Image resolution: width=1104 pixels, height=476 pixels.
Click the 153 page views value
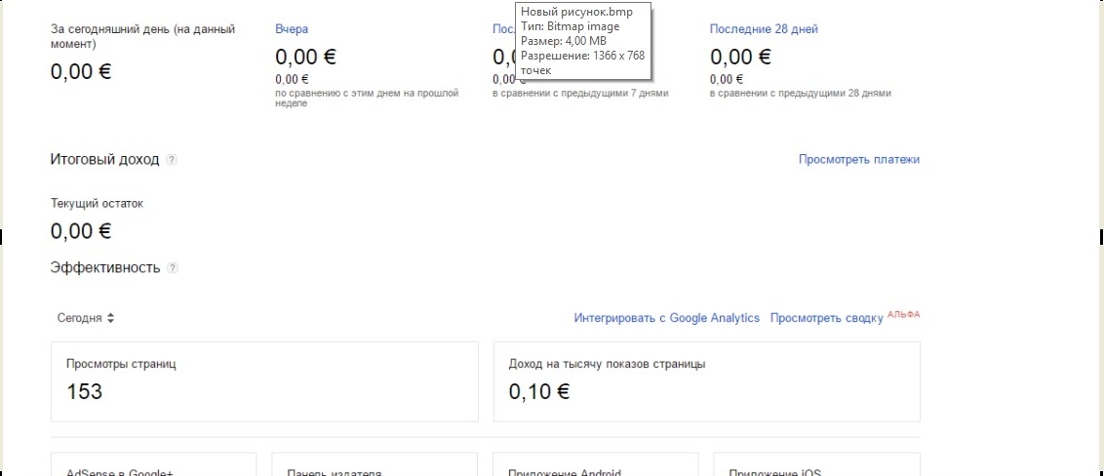click(x=84, y=392)
